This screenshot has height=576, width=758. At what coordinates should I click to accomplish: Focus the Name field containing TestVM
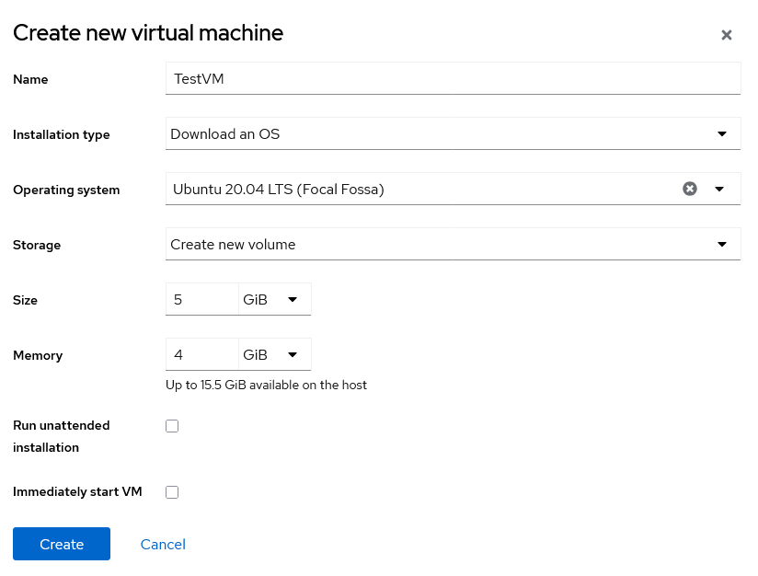(x=453, y=79)
